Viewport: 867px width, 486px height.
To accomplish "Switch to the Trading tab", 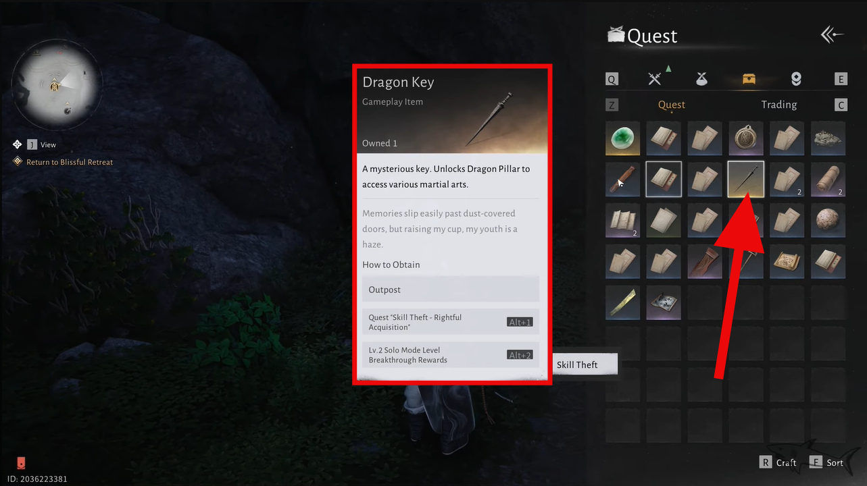I will click(x=778, y=105).
